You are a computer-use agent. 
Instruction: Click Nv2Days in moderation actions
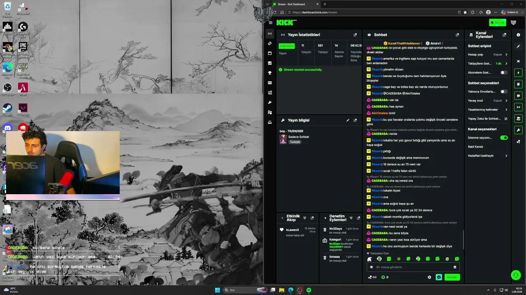coord(336,229)
